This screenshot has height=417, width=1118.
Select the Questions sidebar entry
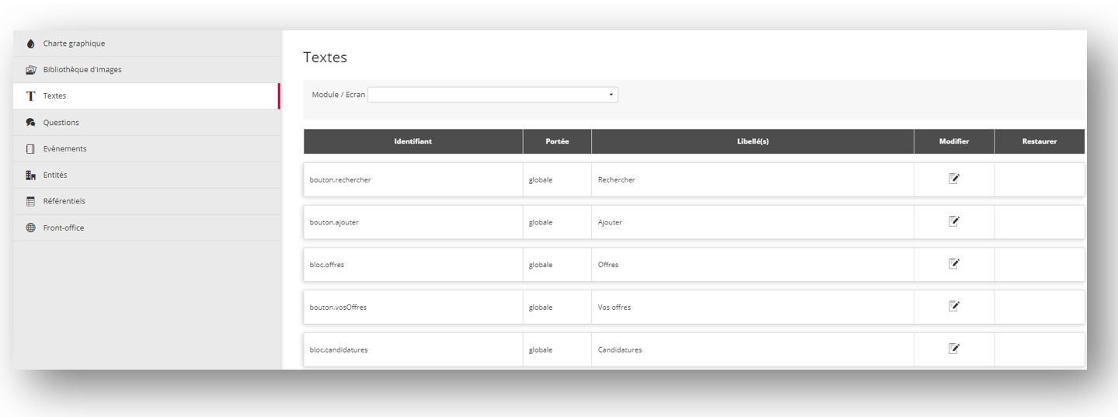click(x=61, y=123)
